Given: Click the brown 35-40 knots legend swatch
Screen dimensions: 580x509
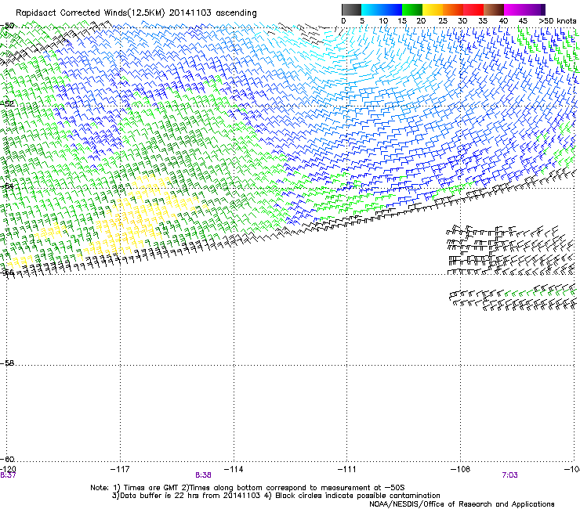Looking at the screenshot, I should pos(494,9).
